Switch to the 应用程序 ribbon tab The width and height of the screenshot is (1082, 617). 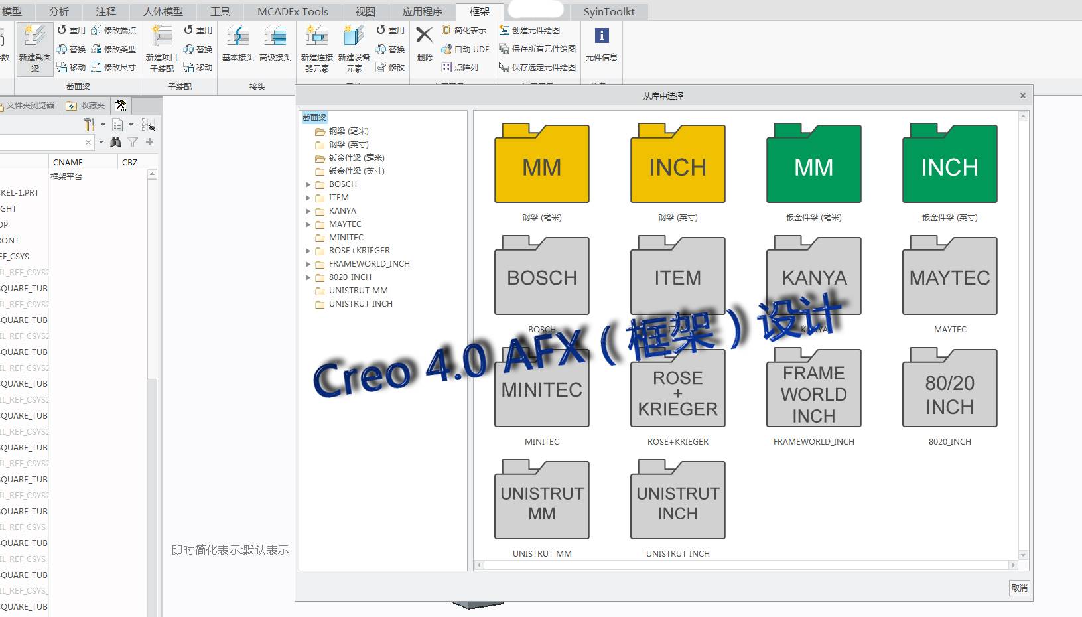422,11
